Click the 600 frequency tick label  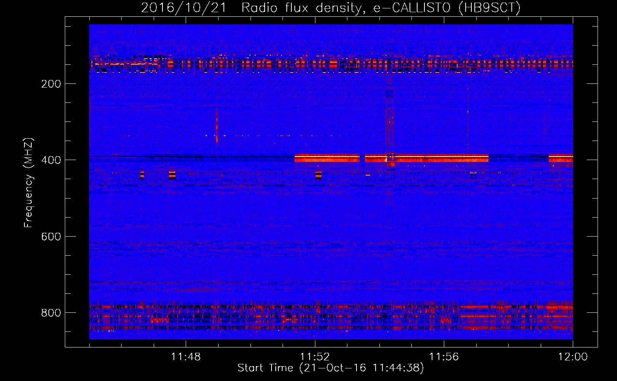51,237
